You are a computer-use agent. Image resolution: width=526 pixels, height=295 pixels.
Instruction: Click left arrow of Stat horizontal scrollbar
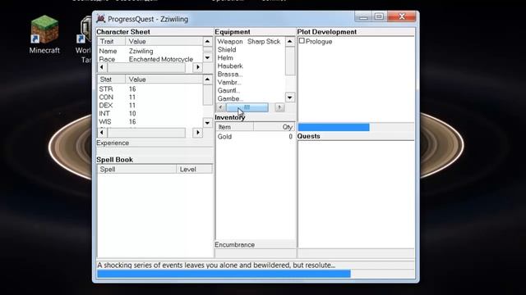(x=102, y=133)
